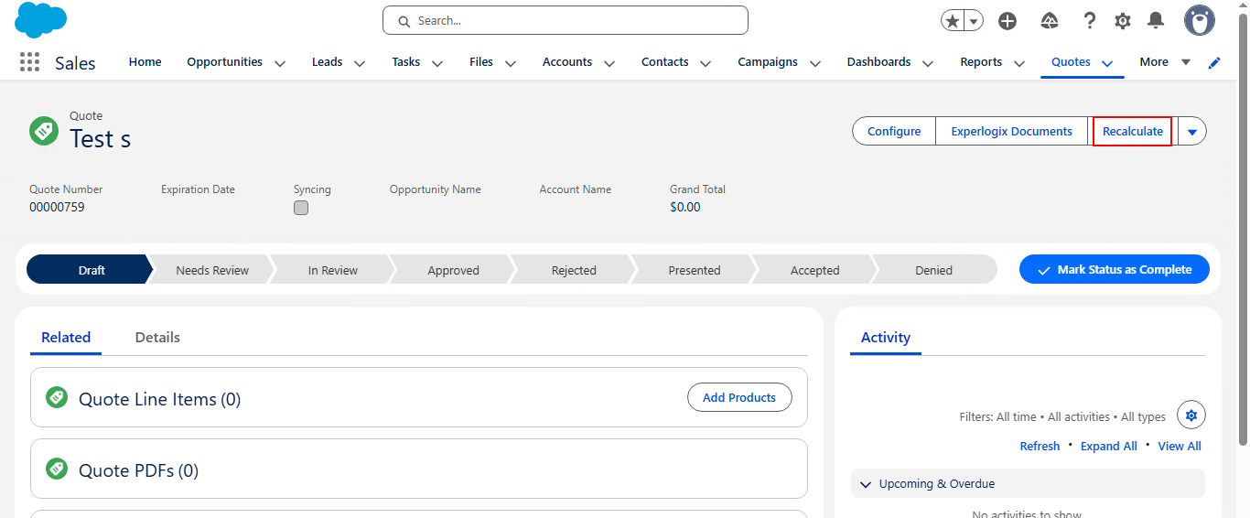The image size is (1250, 518).
Task: Expand the Files tab dropdown chevron
Action: (511, 63)
